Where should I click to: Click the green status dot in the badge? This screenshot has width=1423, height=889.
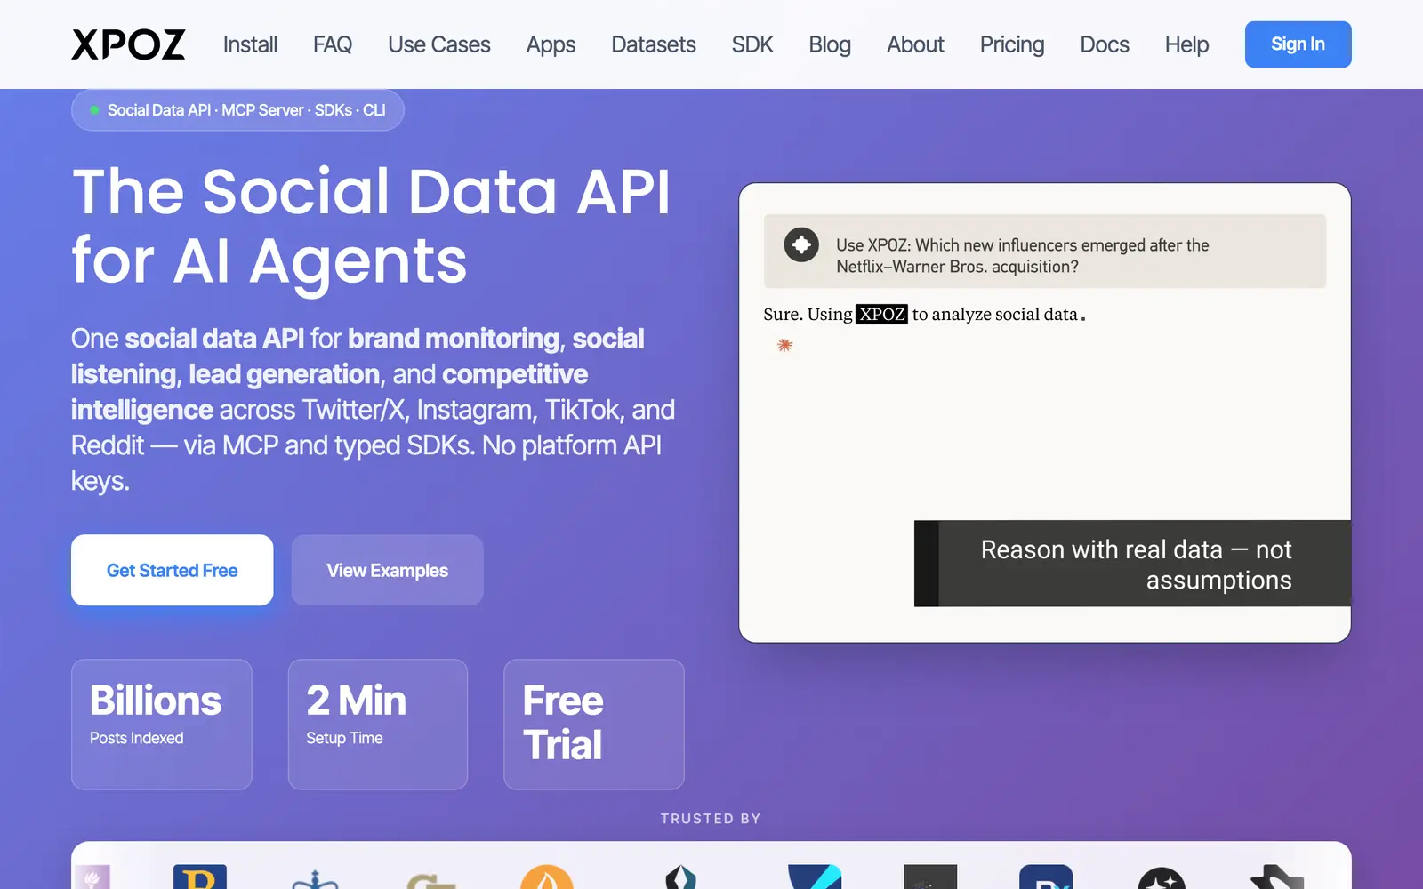click(x=94, y=110)
